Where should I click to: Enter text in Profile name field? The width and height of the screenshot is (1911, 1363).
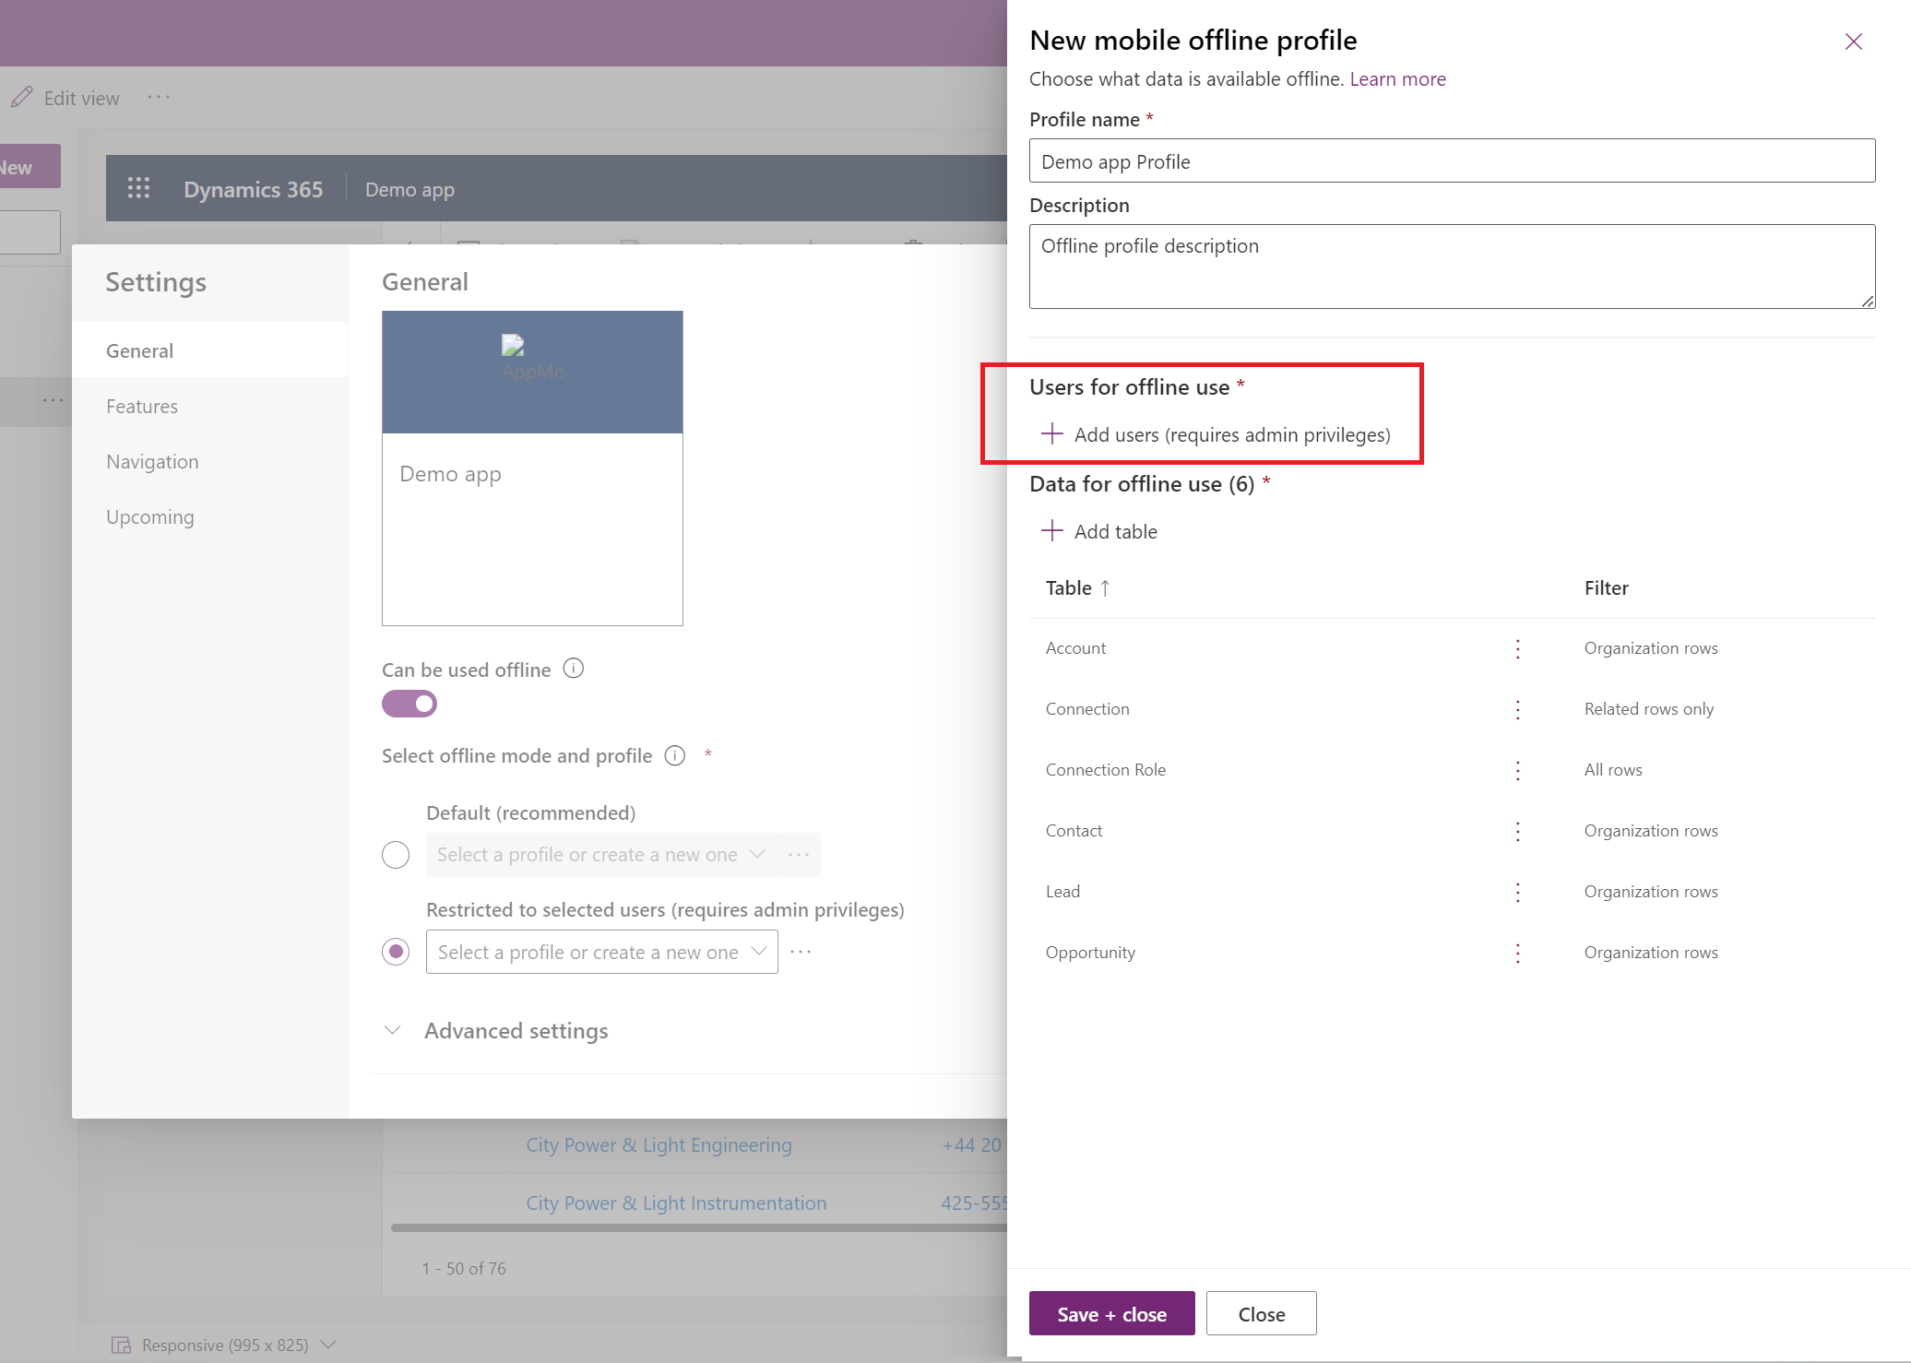pos(1450,160)
